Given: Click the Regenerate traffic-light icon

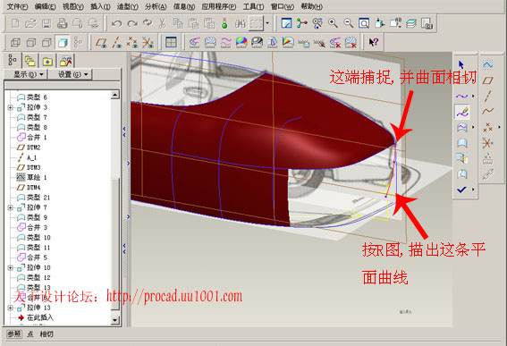Looking at the screenshot, I should [224, 23].
